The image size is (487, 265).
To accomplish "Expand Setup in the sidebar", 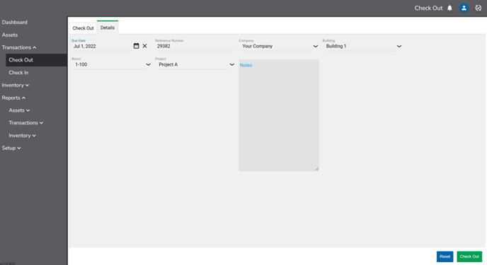I will pyautogui.click(x=11, y=148).
